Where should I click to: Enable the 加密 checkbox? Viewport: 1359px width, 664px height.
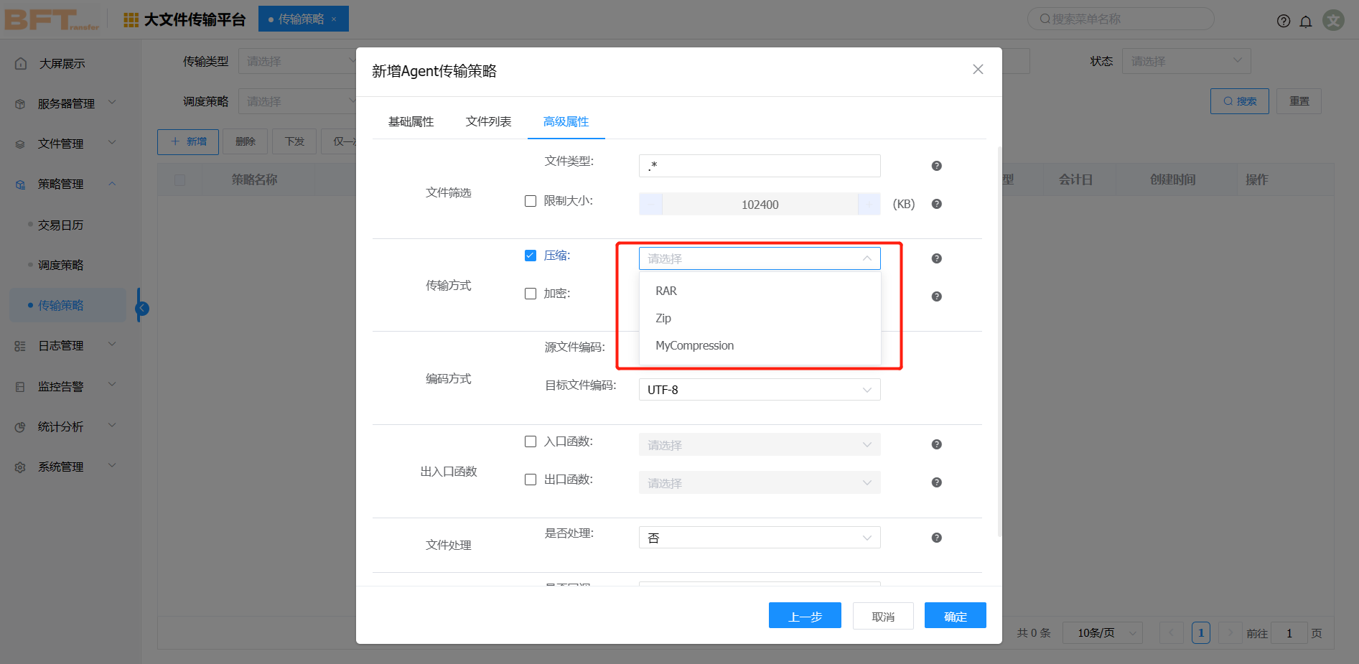[531, 294]
